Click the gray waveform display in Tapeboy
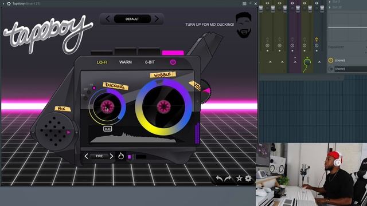This screenshot has width=367, height=206. coord(133,137)
